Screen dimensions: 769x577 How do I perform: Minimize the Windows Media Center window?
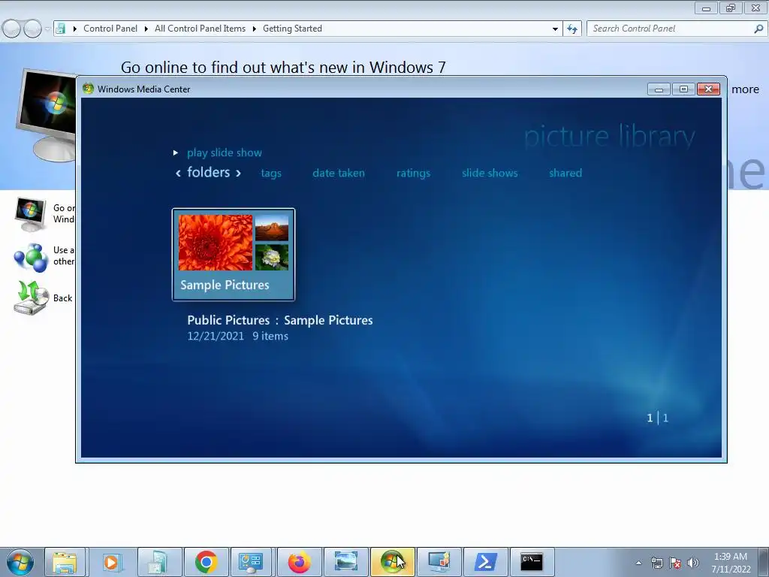coord(659,89)
